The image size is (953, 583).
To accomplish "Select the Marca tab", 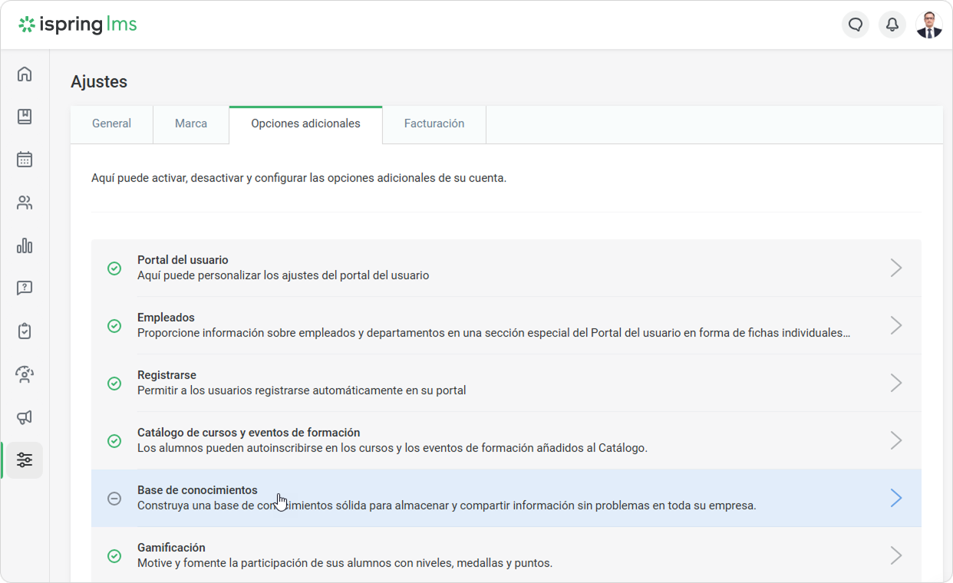I will (x=191, y=124).
